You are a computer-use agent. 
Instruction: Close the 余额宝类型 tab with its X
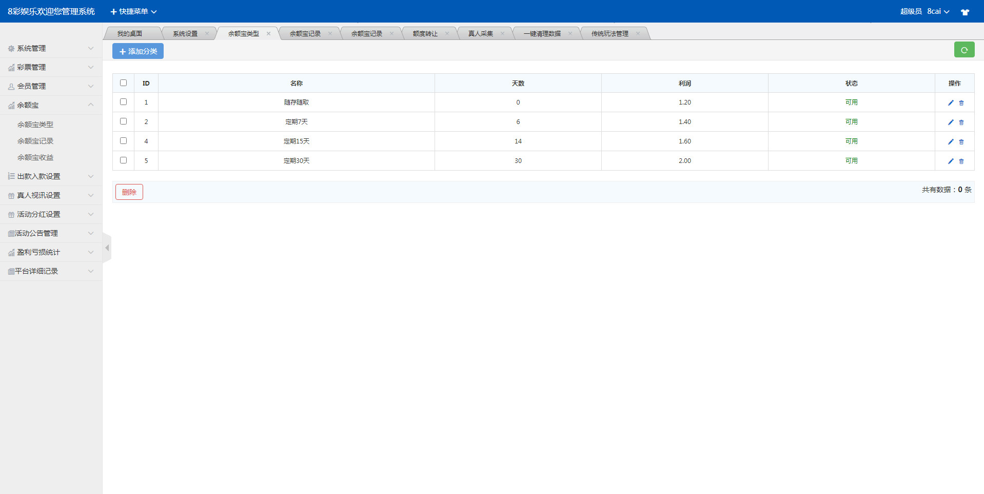(268, 34)
